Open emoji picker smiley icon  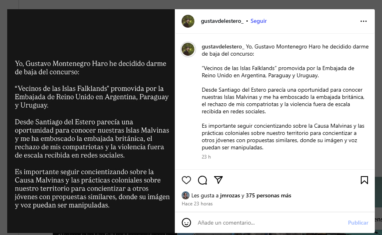(x=186, y=223)
